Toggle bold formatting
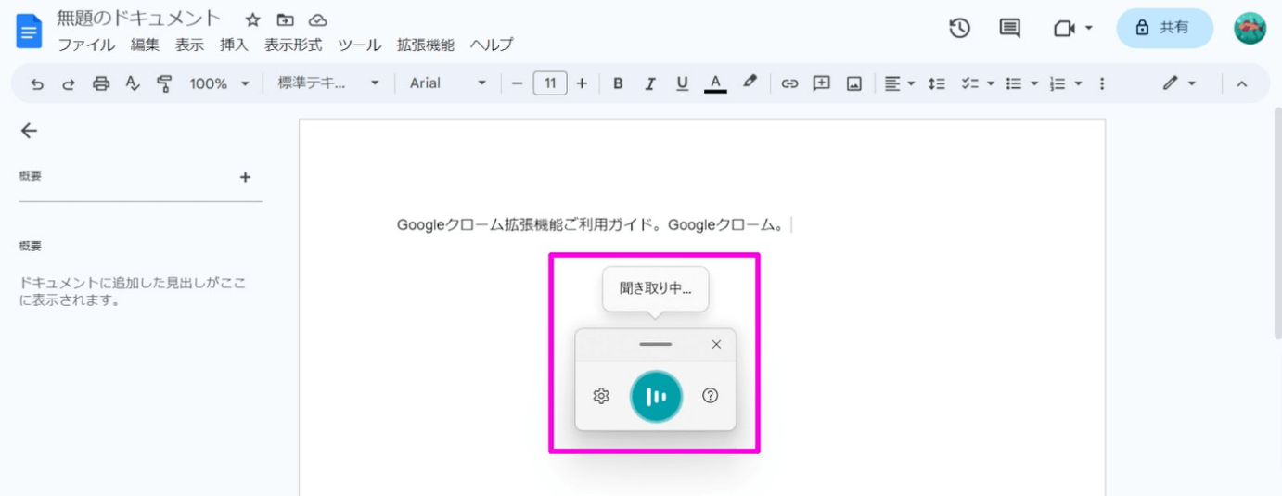The width and height of the screenshot is (1282, 496). pos(618,83)
